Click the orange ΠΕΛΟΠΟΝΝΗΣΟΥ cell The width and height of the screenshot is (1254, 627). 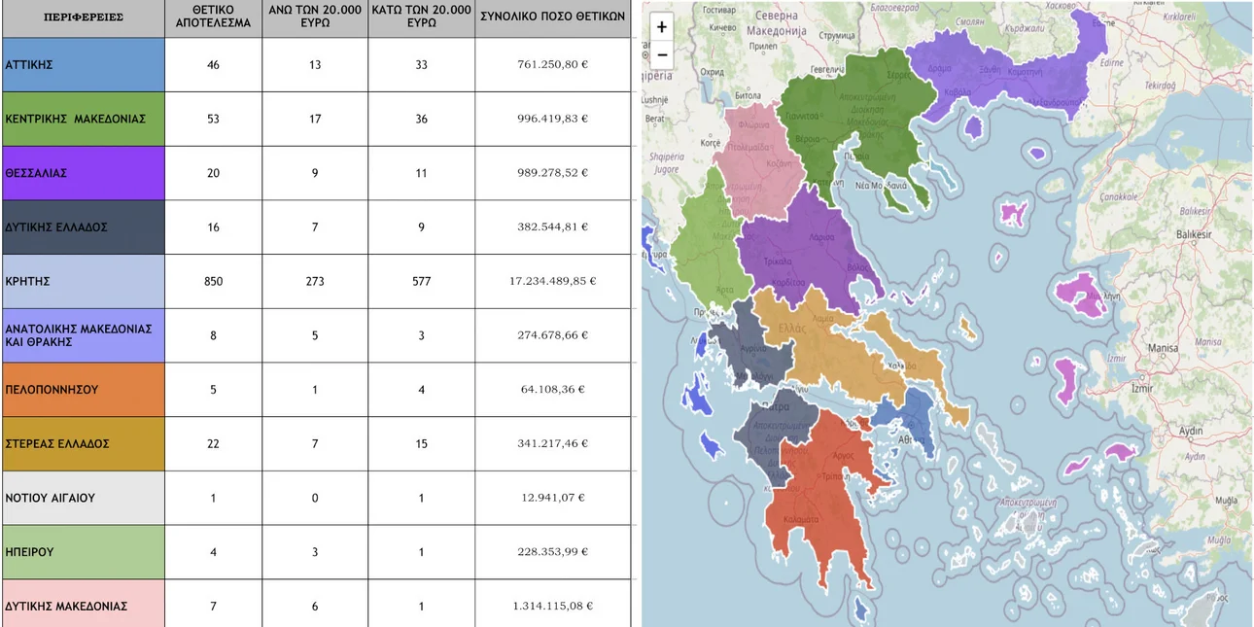coord(84,390)
